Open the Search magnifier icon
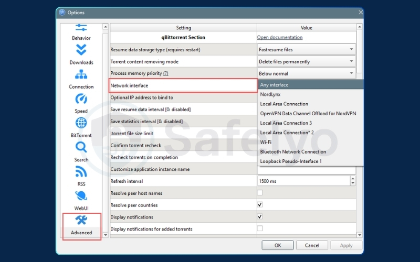 (81, 147)
